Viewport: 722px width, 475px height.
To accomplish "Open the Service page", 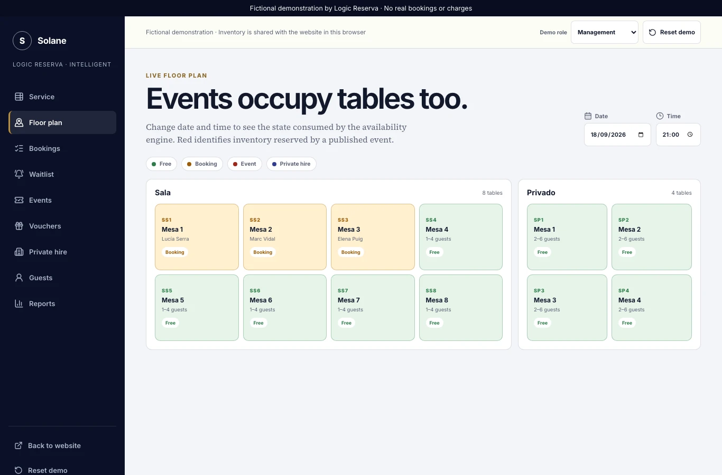I will point(62,97).
